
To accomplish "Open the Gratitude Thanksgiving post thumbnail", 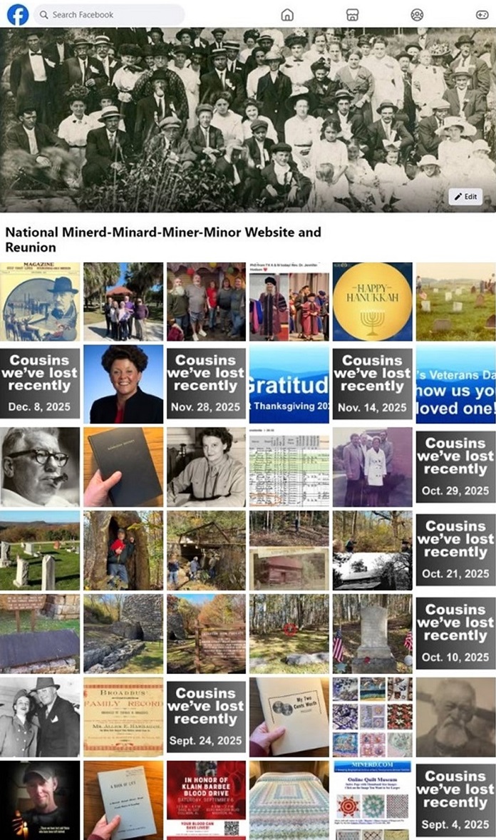I will 289,384.
